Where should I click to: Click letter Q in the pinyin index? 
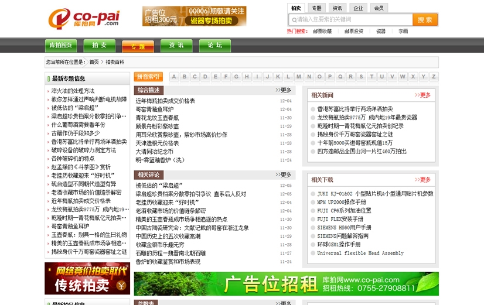(340, 77)
